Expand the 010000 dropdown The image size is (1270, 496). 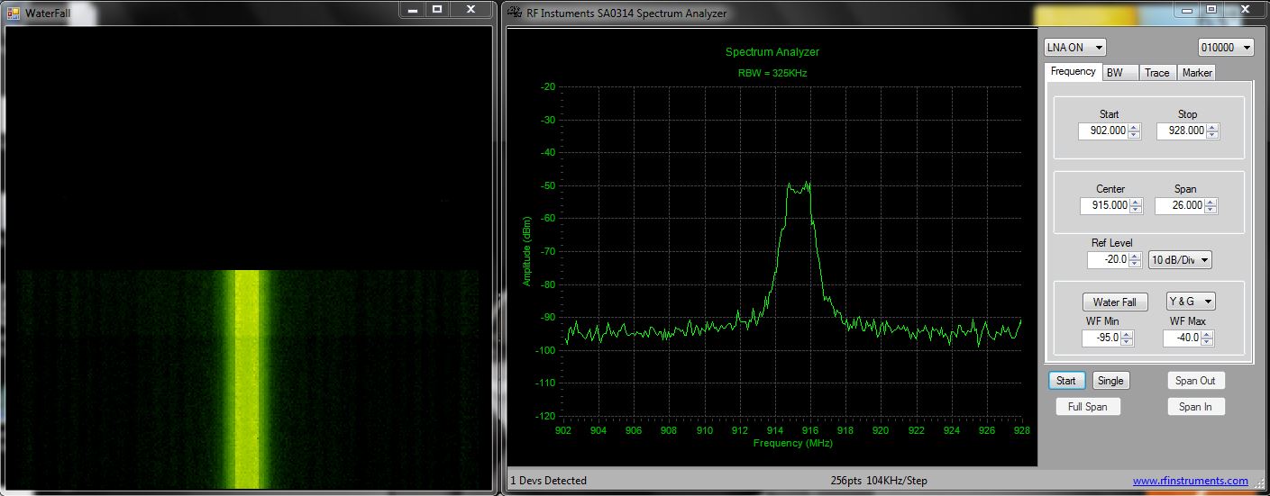(1225, 48)
